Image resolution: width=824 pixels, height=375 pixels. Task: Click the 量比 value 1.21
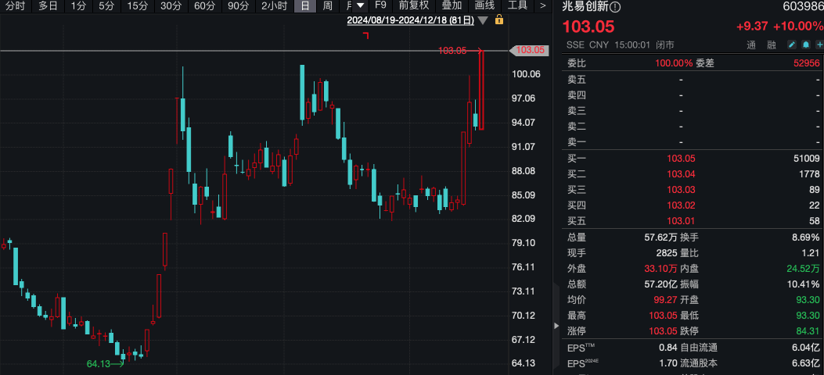(811, 253)
